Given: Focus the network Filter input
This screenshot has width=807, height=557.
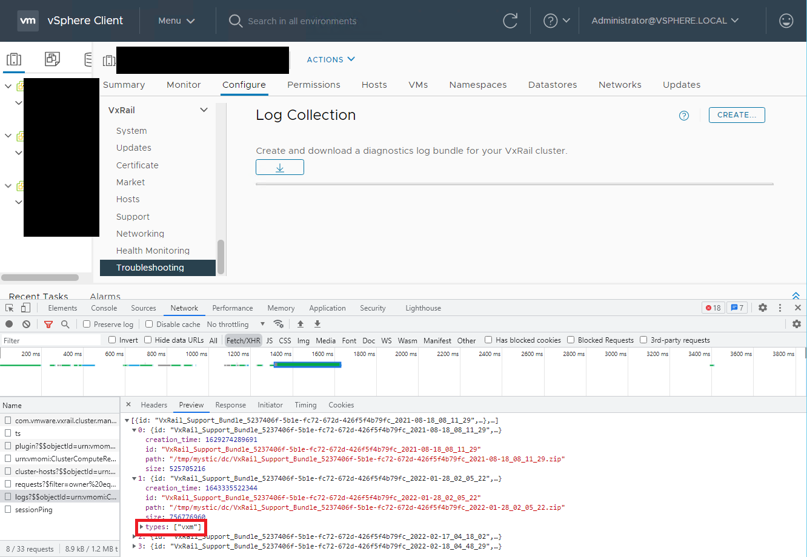Looking at the screenshot, I should 51,341.
